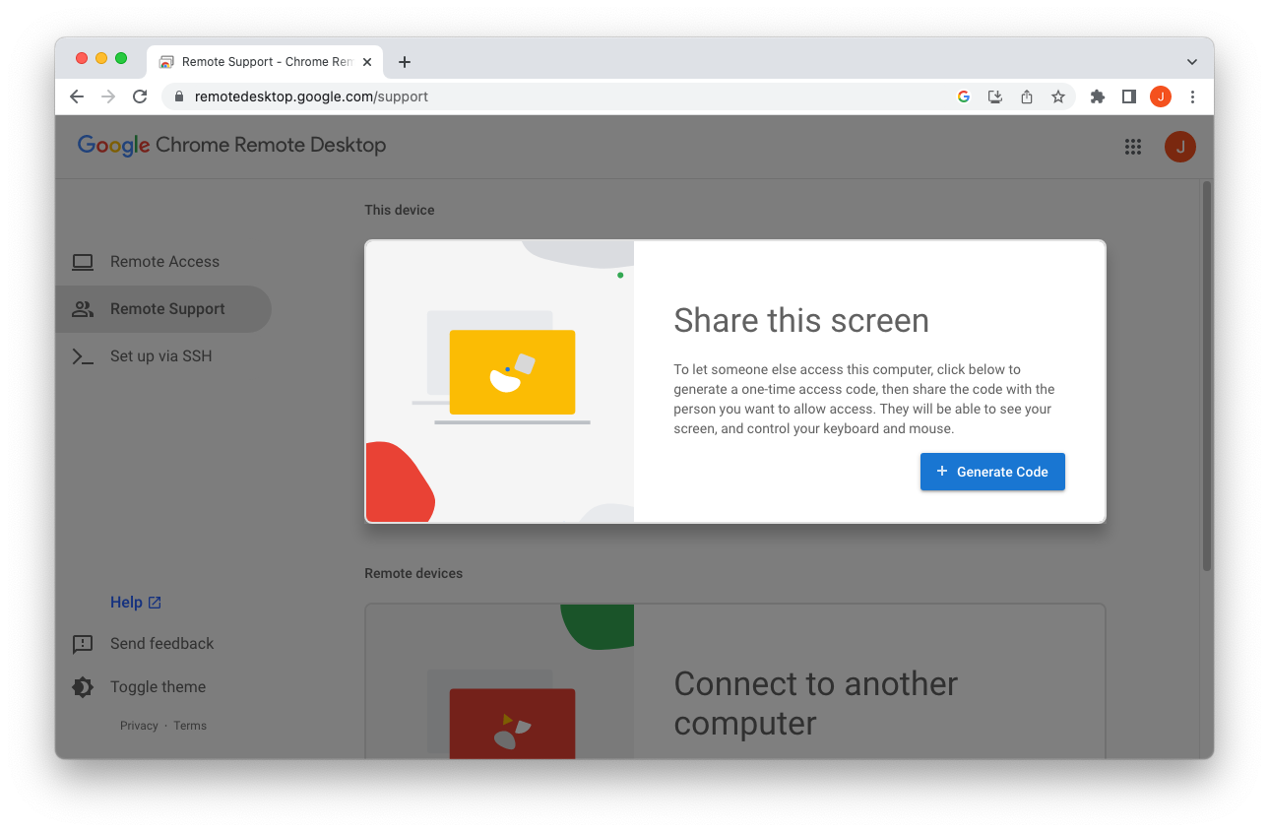1269x832 pixels.
Task: Click the Google Chrome Remote Desktop logo
Action: click(x=232, y=145)
